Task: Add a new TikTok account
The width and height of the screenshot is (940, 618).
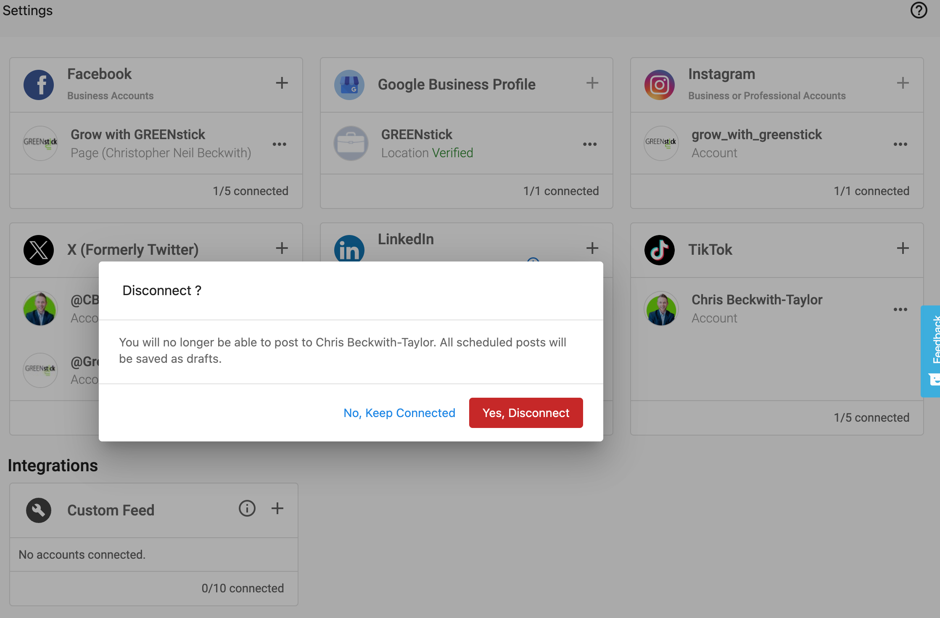Action: tap(902, 248)
